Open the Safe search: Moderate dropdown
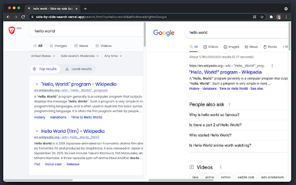 click(80, 56)
